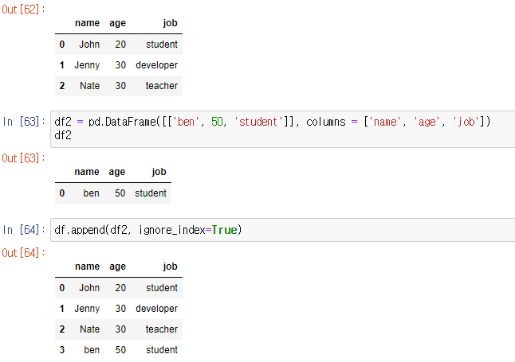
Task: Click the number 50 in In [63] code
Action: pos(217,122)
